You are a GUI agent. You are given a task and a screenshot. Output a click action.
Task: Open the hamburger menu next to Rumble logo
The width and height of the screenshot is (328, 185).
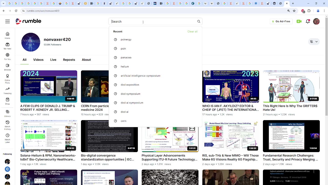coord(7,21)
